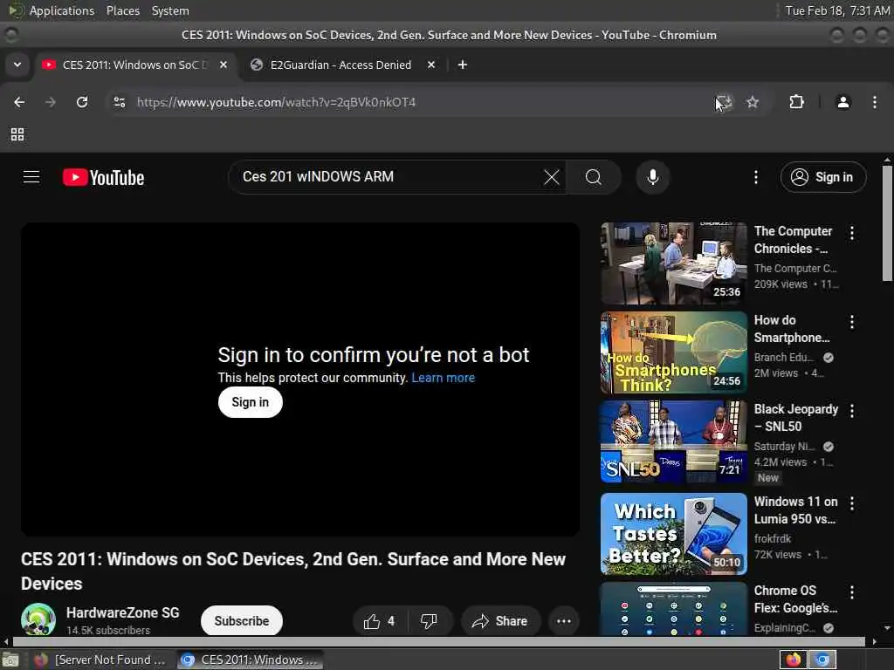Open the apps grid in bookmarks bar
Image resolution: width=894 pixels, height=670 pixels.
click(x=17, y=134)
